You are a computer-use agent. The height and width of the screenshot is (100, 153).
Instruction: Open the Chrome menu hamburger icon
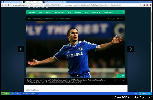coord(151,5)
